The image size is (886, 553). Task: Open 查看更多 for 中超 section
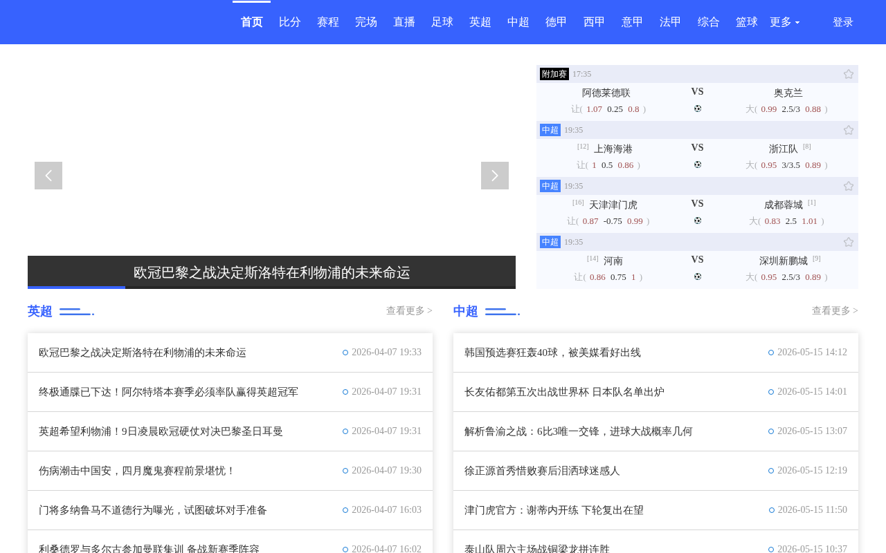(x=835, y=311)
